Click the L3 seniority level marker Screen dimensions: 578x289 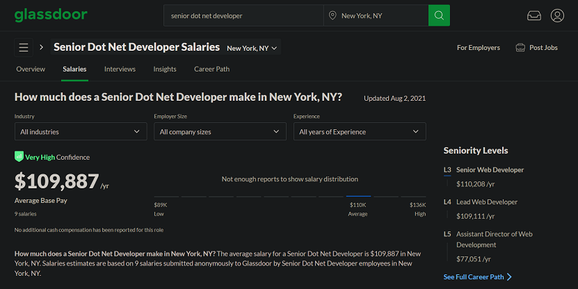click(447, 170)
